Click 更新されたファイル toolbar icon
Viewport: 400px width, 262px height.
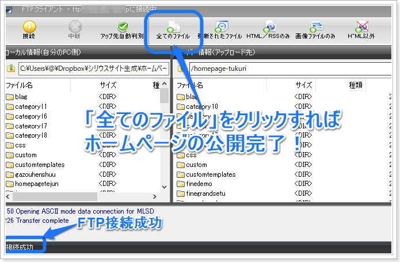[222, 26]
